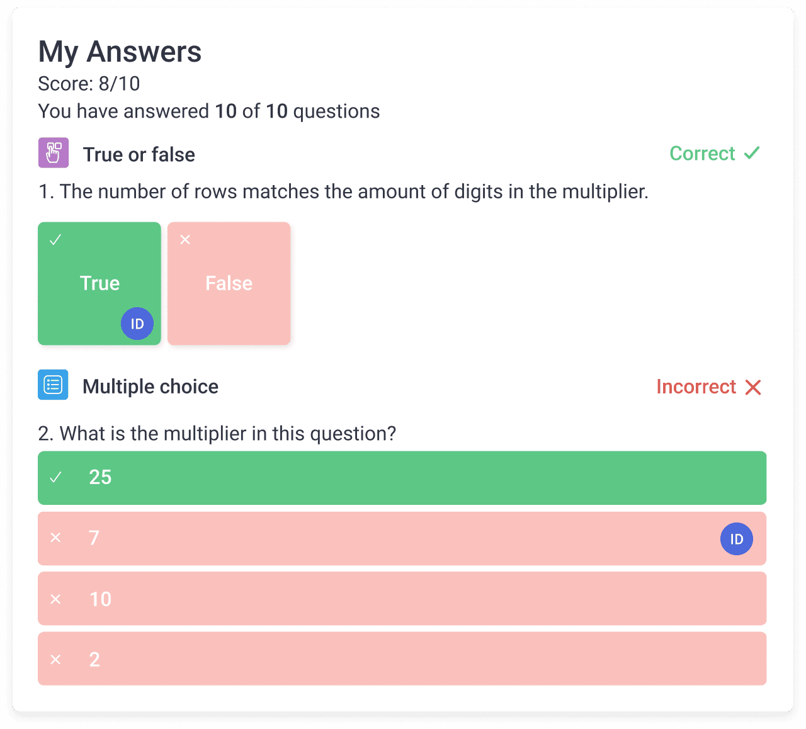Screen dimensions: 806x729
Task: Select the answer option 7
Action: pyautogui.click(x=403, y=539)
